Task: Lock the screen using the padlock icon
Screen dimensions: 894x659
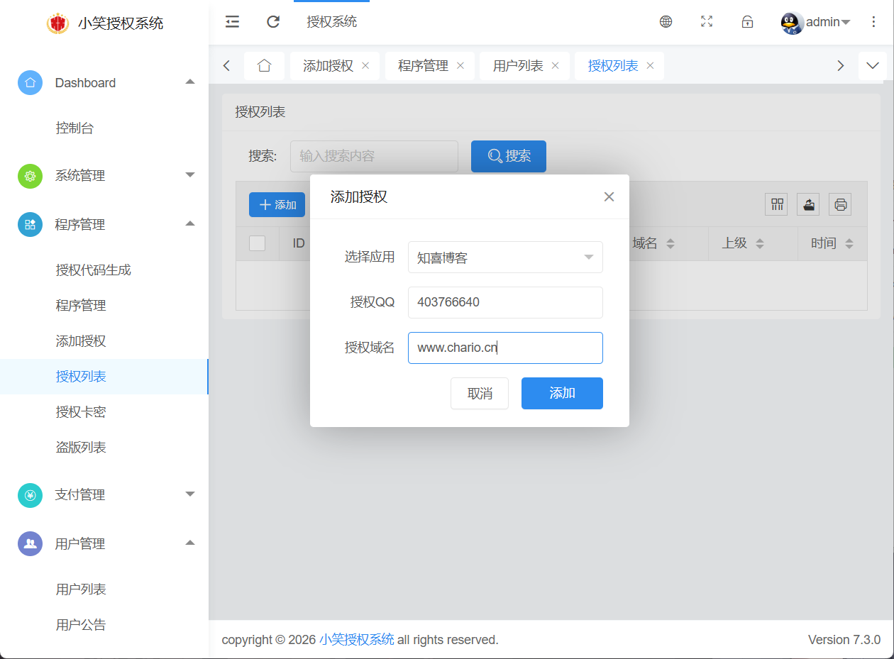Action: click(747, 22)
